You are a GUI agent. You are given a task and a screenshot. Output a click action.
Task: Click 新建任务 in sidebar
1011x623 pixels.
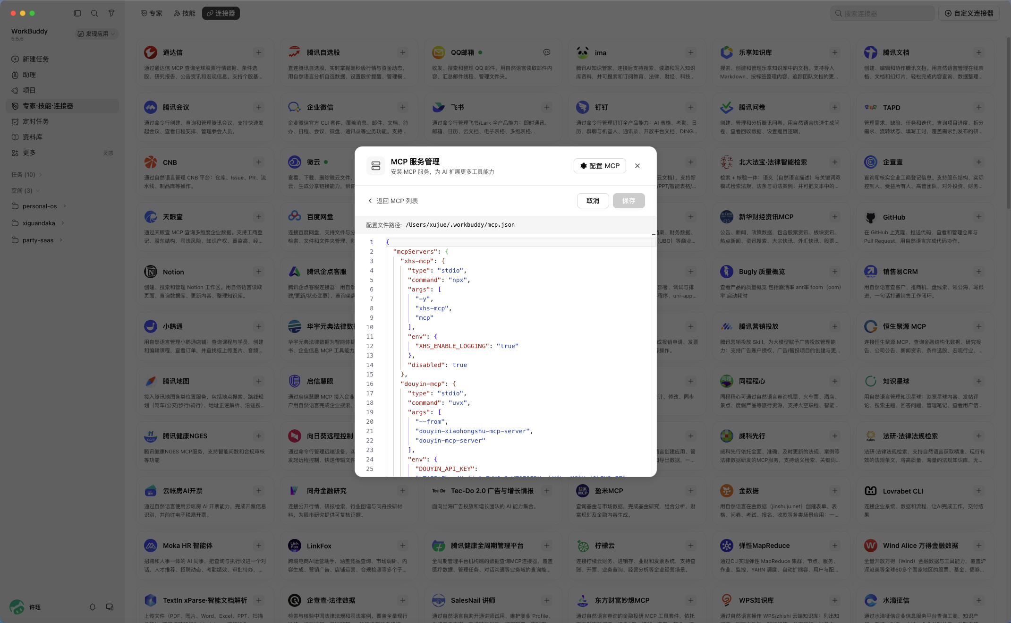point(62,59)
